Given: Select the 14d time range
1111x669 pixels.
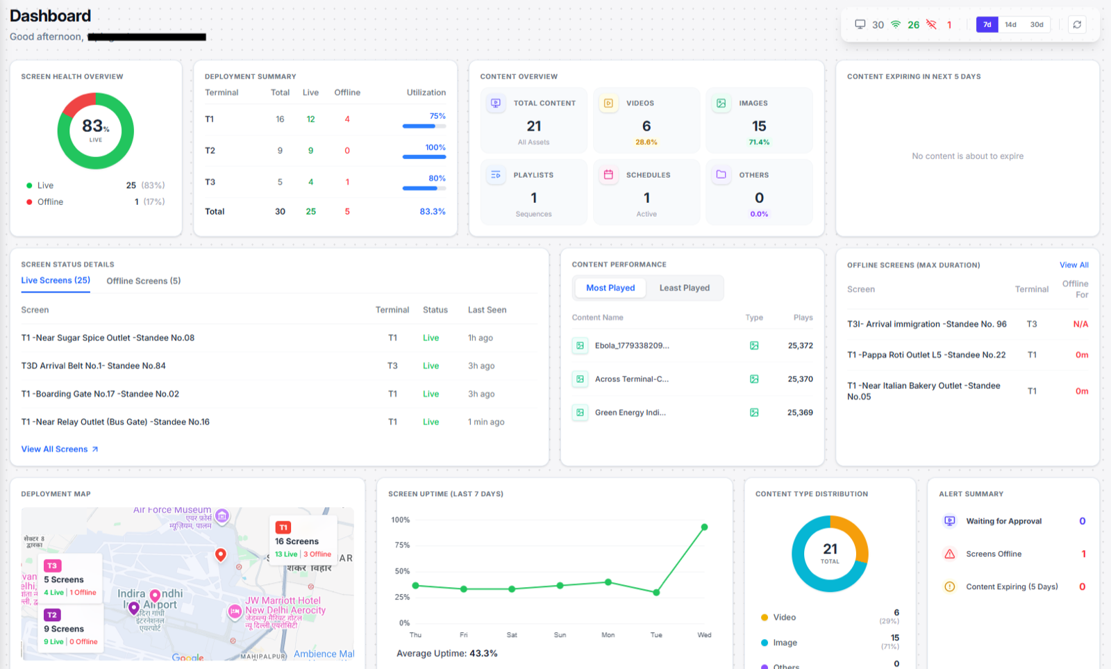Looking at the screenshot, I should point(1010,24).
